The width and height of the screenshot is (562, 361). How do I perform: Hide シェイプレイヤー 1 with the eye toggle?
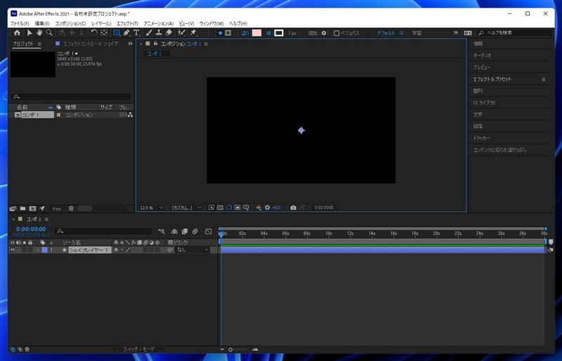pyautogui.click(x=13, y=249)
